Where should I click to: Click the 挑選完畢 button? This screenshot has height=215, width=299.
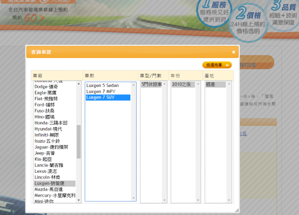coord(217,65)
